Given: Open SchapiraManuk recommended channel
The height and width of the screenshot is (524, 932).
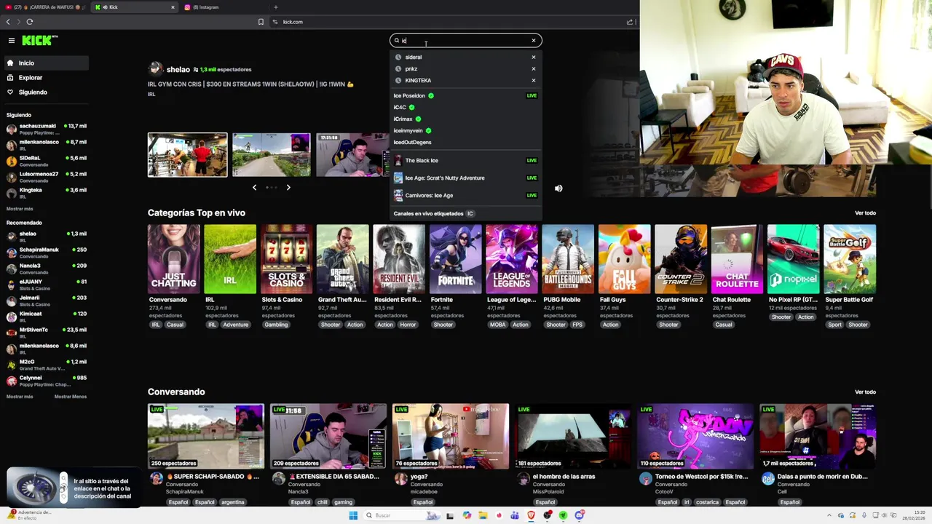Looking at the screenshot, I should point(46,253).
